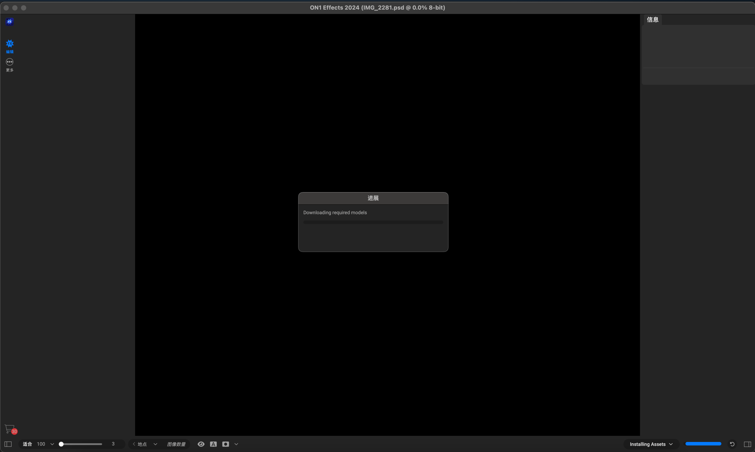
Task: Click the reset/undo circular arrow icon
Action: coord(732,444)
